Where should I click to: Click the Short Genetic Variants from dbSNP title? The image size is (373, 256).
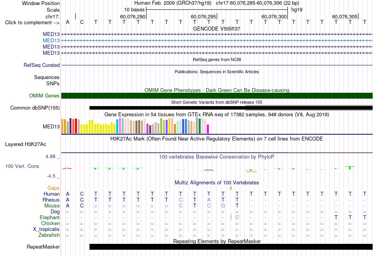(x=217, y=102)
